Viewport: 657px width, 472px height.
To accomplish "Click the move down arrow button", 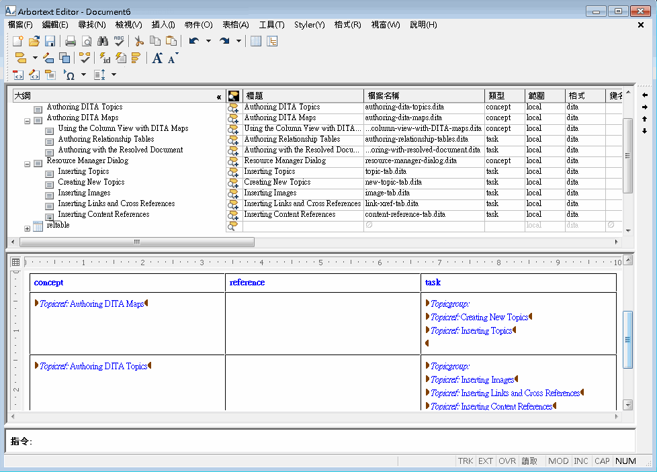I will [644, 131].
